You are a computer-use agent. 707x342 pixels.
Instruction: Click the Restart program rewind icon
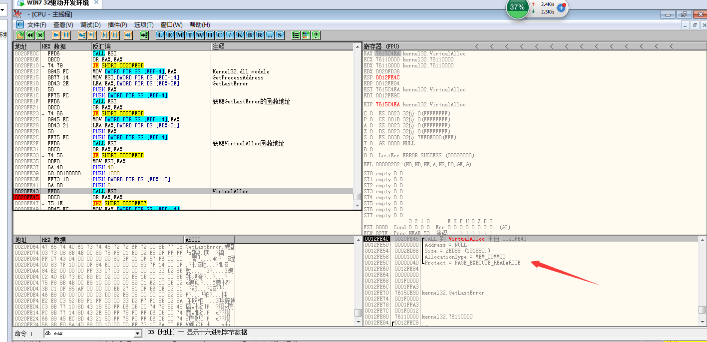(x=30, y=35)
